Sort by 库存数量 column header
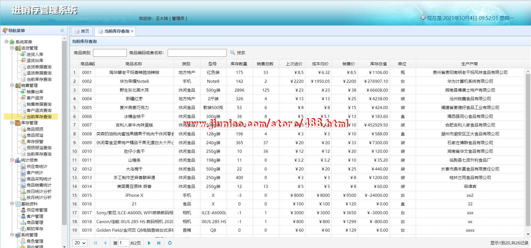 coord(239,64)
